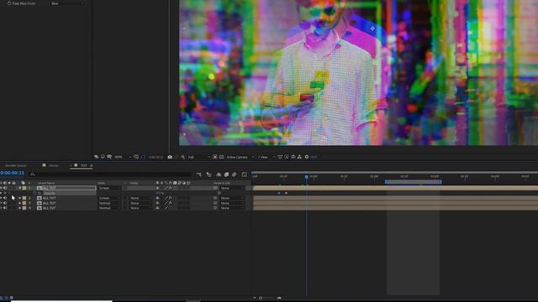Toggle effect fx switch on layer 3
The width and height of the screenshot is (538, 302).
point(171,203)
